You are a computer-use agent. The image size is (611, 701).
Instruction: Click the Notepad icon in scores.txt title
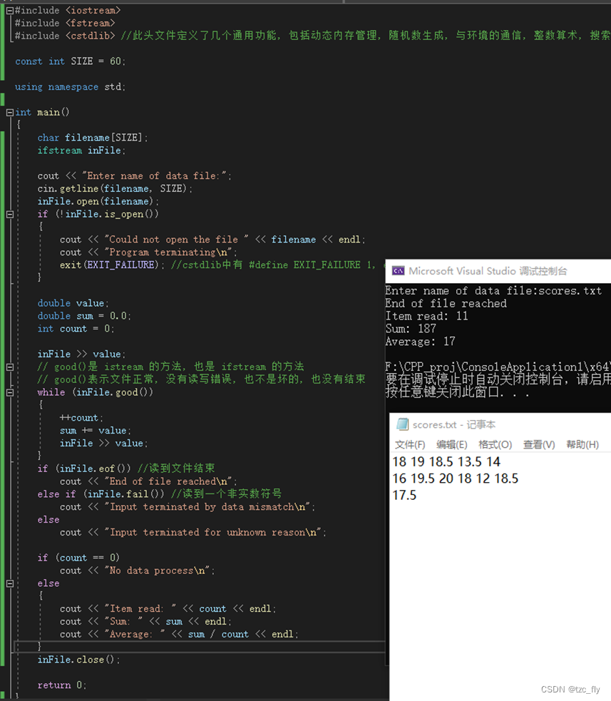(402, 424)
